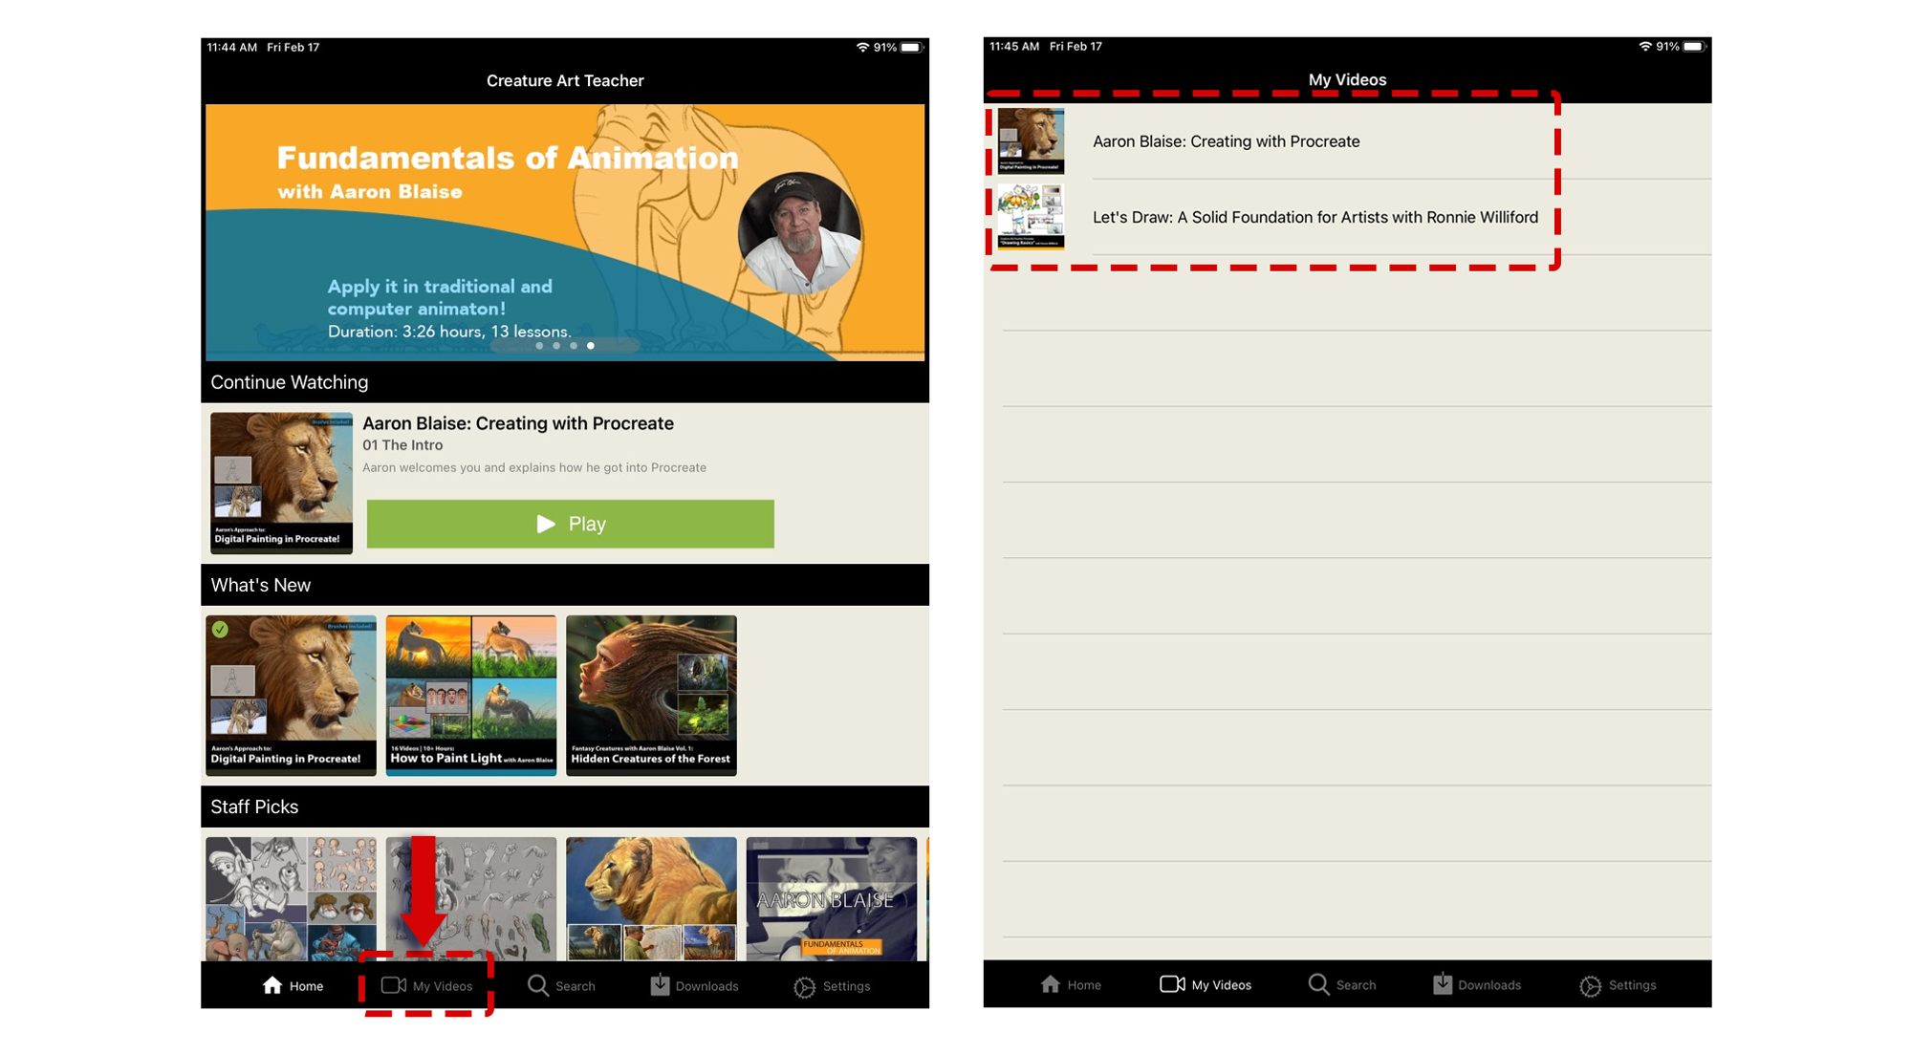The width and height of the screenshot is (1912, 1054).
Task: Tap the Wi-Fi icon on the My Videos screen
Action: (x=1645, y=46)
